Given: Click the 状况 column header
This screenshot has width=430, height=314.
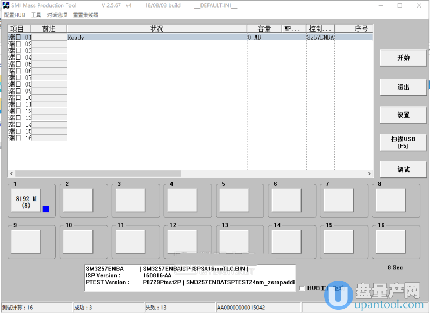Looking at the screenshot, I should [x=156, y=28].
